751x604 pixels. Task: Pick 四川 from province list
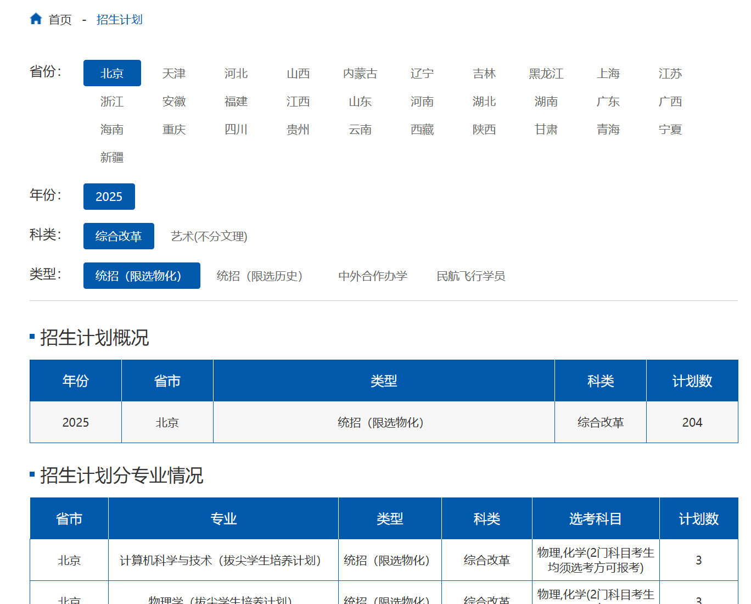pos(236,130)
